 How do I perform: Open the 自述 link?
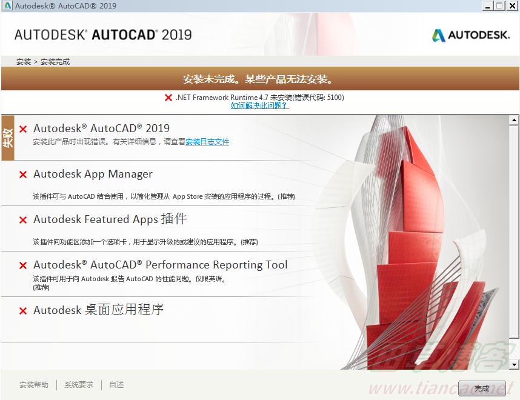(x=116, y=385)
